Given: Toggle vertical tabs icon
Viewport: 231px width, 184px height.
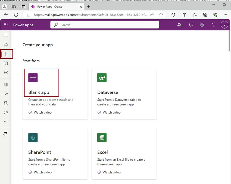Looking at the screenshot, I should (23, 7).
